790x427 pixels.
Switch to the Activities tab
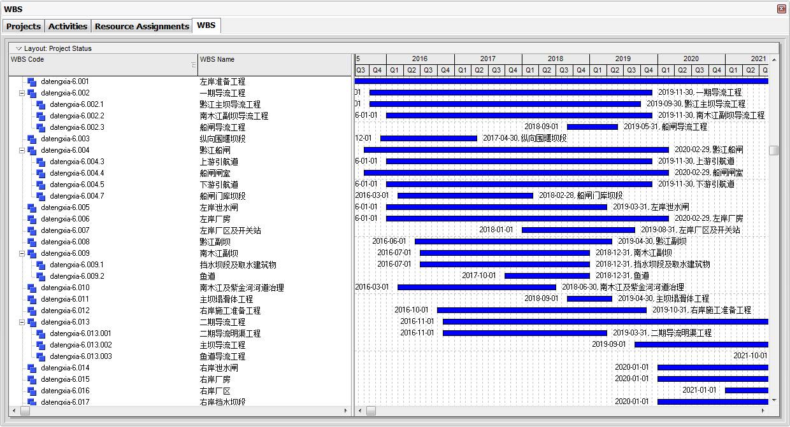(68, 26)
